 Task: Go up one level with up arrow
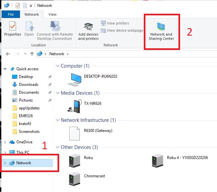[x=32, y=54]
